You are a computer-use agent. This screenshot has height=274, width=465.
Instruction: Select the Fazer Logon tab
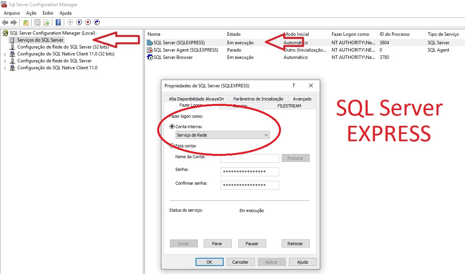click(x=191, y=105)
